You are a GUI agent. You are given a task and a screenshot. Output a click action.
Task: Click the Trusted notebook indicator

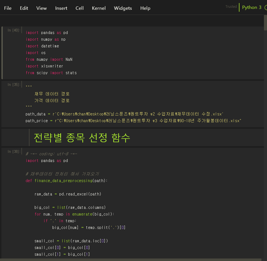(x=231, y=7)
